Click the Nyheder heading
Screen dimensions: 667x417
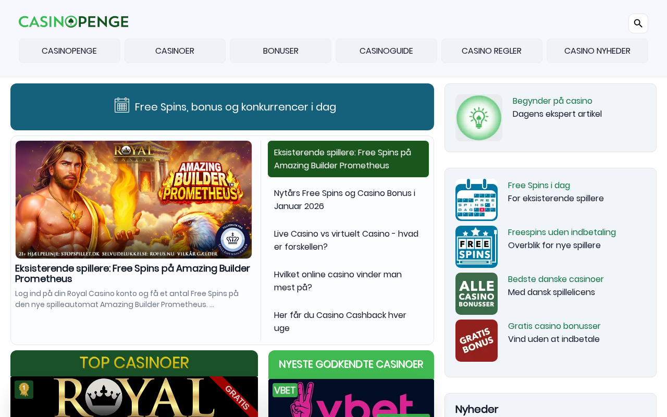(x=477, y=409)
